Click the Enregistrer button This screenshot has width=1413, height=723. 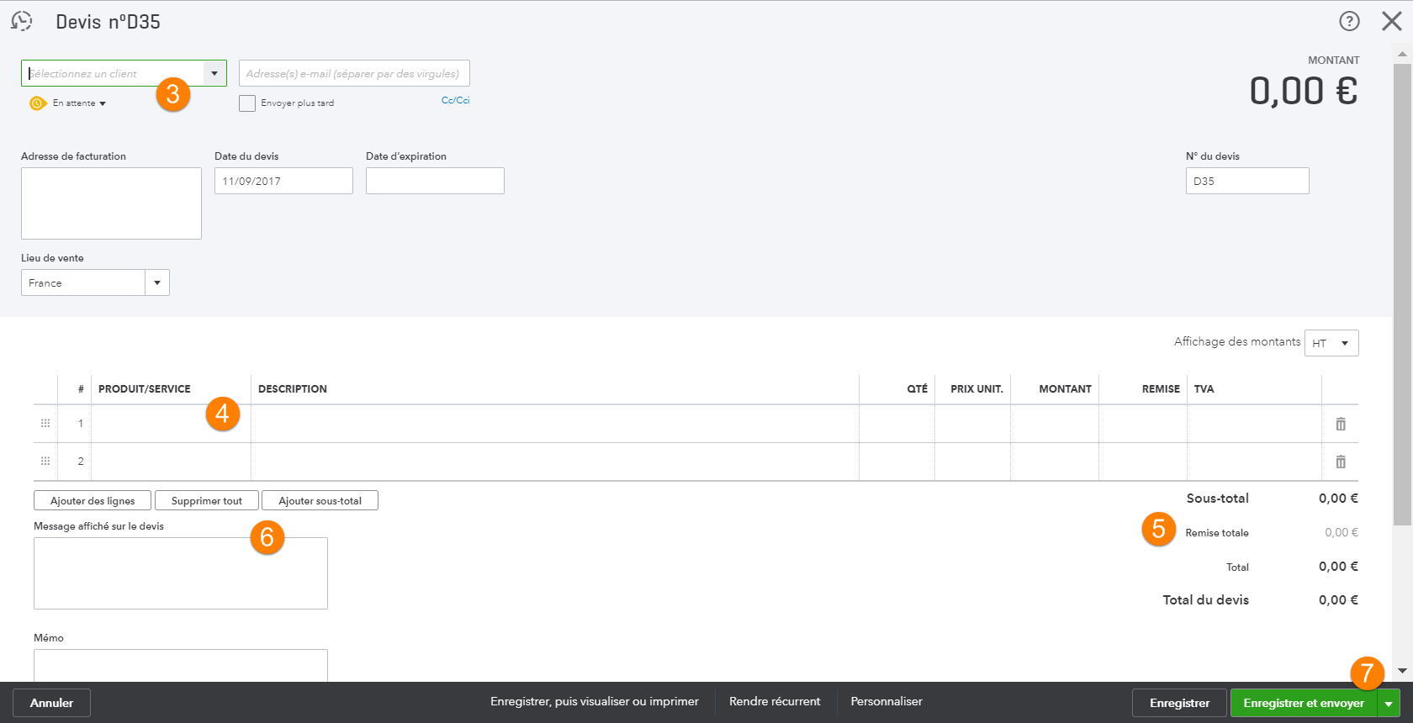click(x=1179, y=703)
